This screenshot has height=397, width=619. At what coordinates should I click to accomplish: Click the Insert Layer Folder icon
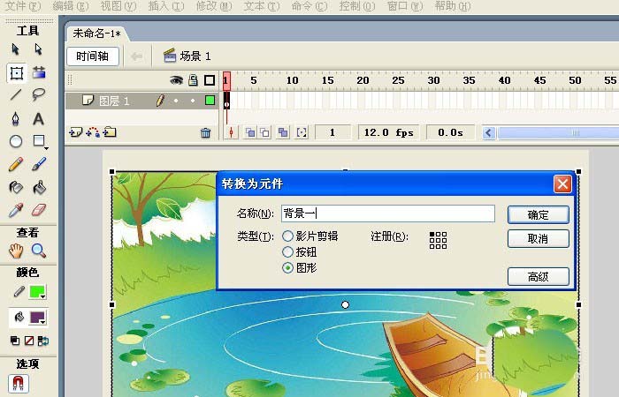click(110, 132)
